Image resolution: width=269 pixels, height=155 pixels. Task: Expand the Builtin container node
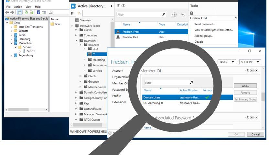click(x=76, y=30)
